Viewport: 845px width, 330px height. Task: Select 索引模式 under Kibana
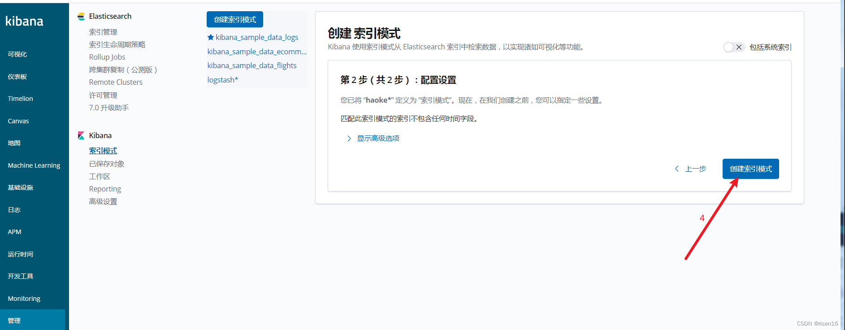coord(103,151)
